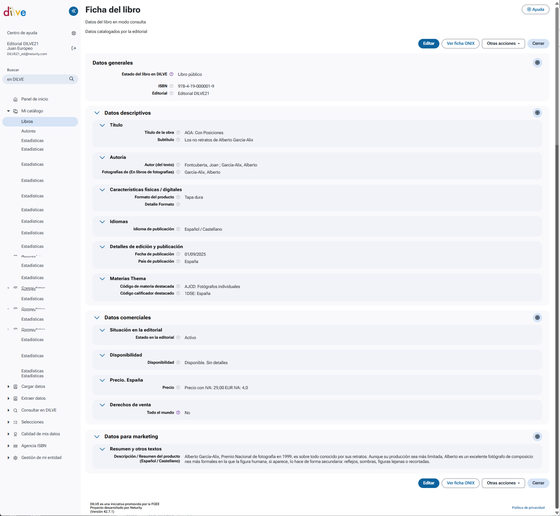The height and width of the screenshot is (516, 560).
Task: Open the Política de privacidad link
Action: tap(528, 507)
